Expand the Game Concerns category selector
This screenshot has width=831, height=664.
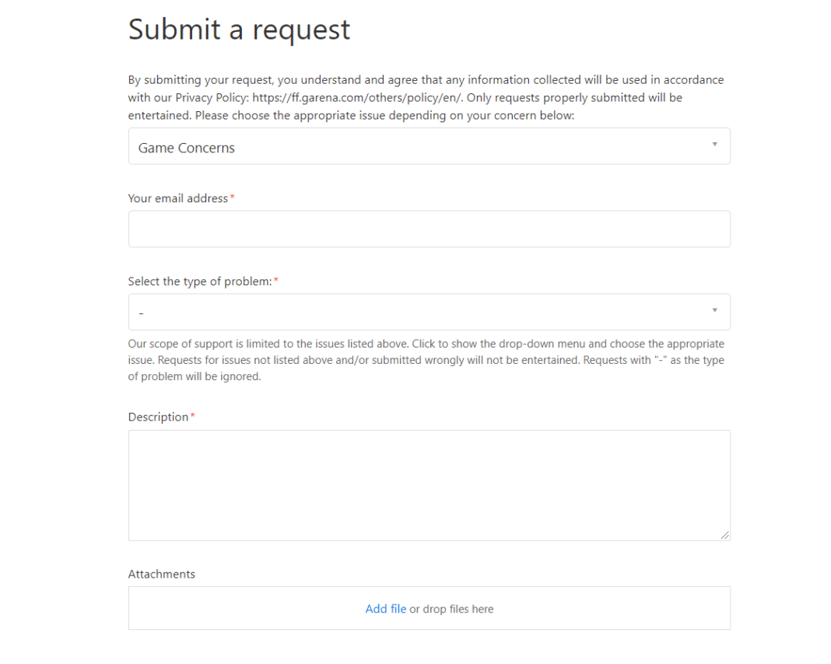click(x=429, y=145)
